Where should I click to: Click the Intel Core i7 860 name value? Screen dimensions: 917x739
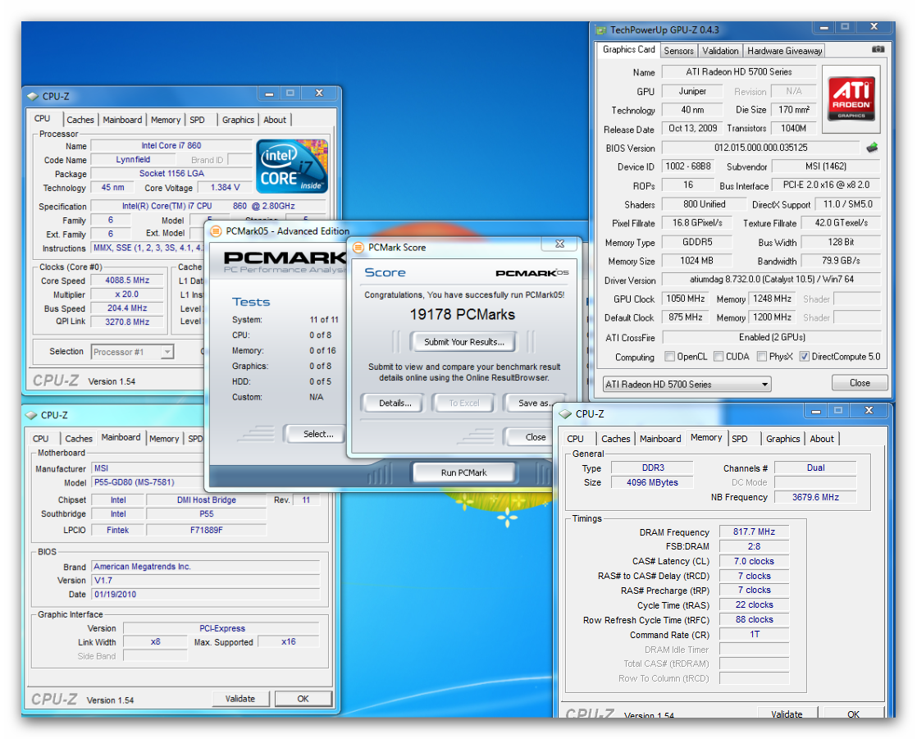[x=171, y=145]
